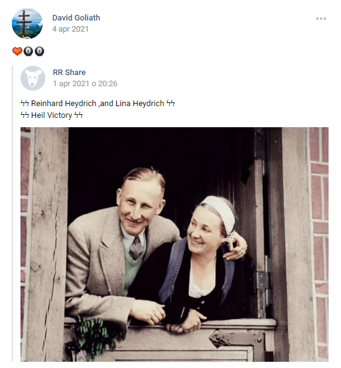This screenshot has width=341, height=368.
Task: Click the second 8-ball emoji
Action: (x=40, y=51)
